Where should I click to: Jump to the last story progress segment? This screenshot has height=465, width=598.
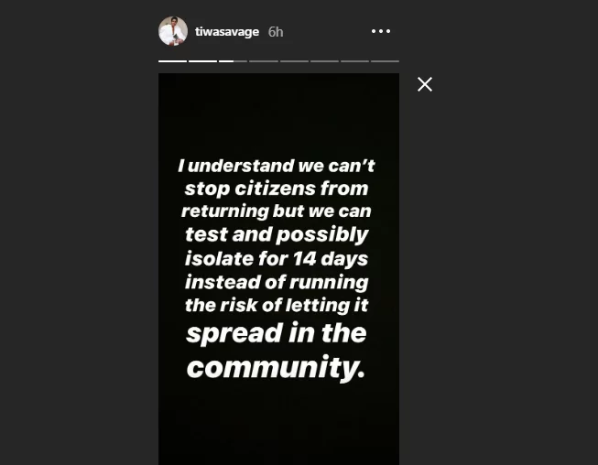385,60
